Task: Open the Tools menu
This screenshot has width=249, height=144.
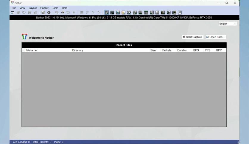Action: point(55,8)
